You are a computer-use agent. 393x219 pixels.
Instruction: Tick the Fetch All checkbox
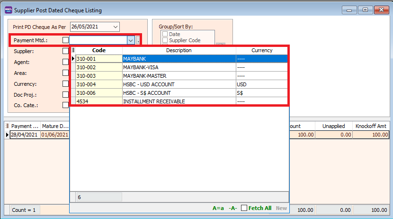(244, 208)
